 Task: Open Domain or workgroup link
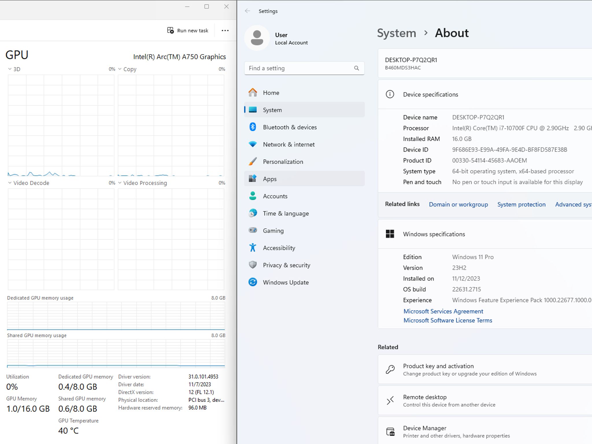click(458, 204)
